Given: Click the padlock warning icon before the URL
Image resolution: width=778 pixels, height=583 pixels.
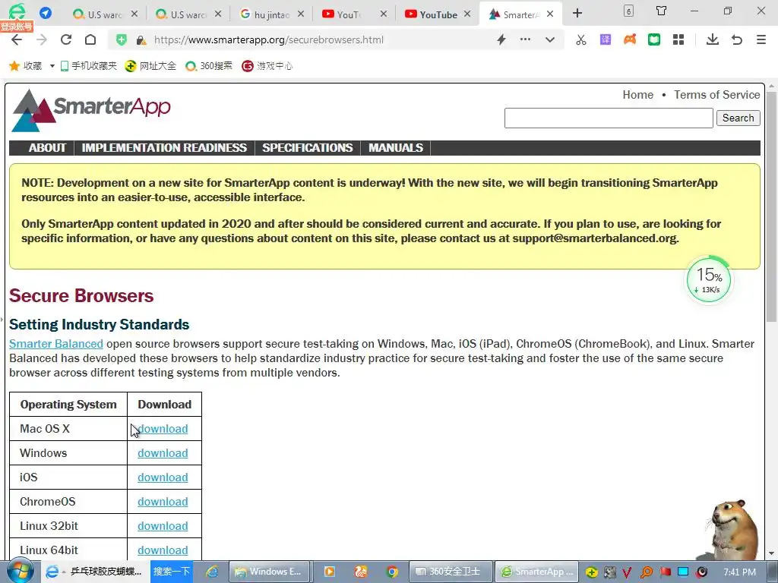Looking at the screenshot, I should 141,40.
